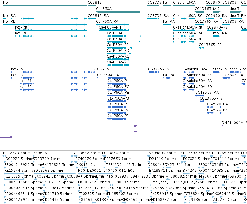Select transcript G-salpha60A-RC

click(187, 16)
